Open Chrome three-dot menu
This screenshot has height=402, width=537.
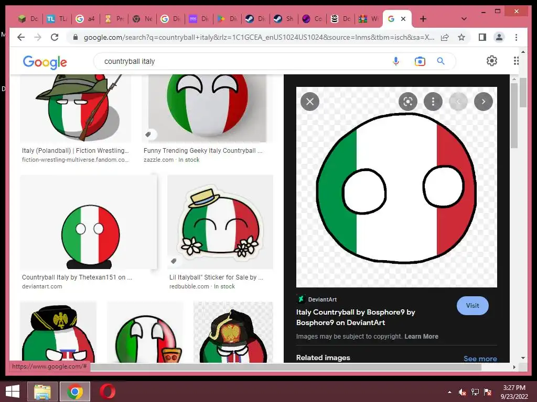pos(516,37)
